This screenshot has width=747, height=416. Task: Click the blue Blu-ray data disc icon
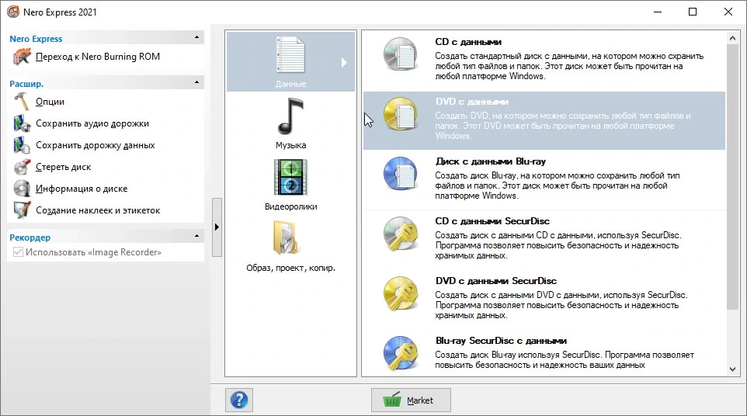tap(401, 174)
